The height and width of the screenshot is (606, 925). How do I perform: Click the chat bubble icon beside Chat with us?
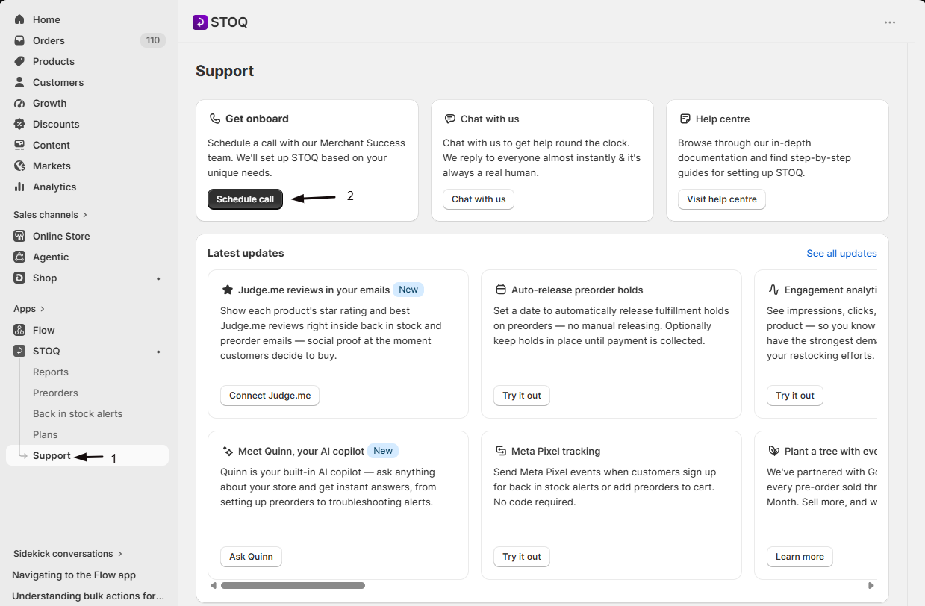450,119
